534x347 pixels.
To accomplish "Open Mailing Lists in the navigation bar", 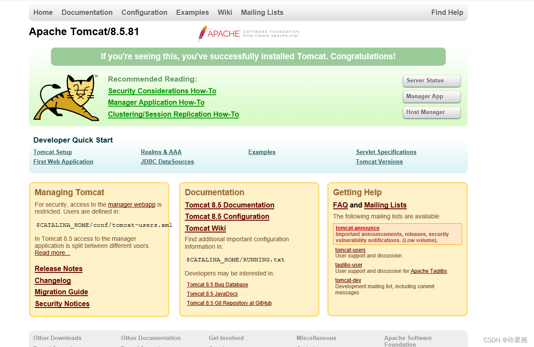I will 262,12.
